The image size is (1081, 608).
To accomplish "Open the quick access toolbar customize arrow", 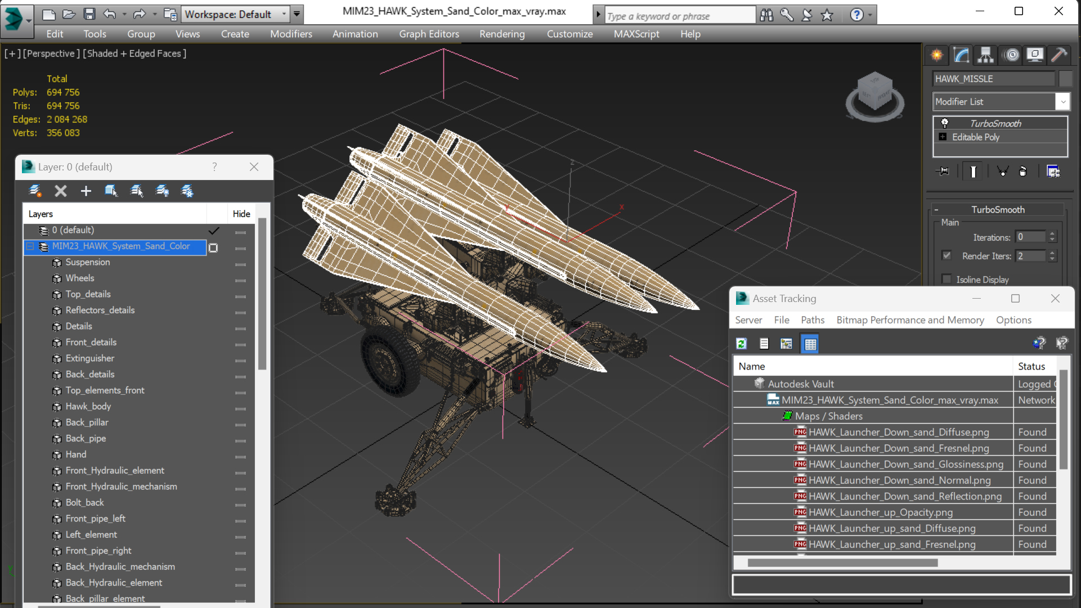I will click(x=297, y=14).
